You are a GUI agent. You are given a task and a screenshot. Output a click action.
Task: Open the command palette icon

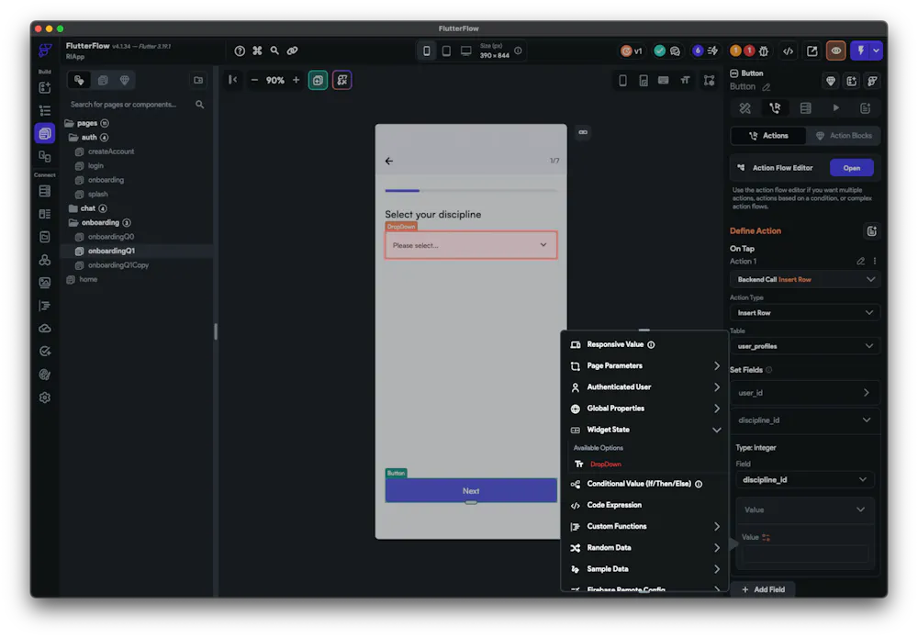[257, 50]
